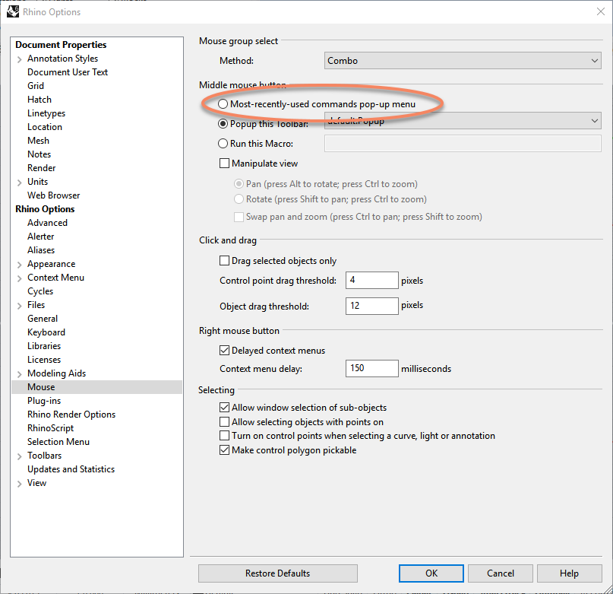Open the General options page
This screenshot has height=594, width=613.
[x=43, y=319]
